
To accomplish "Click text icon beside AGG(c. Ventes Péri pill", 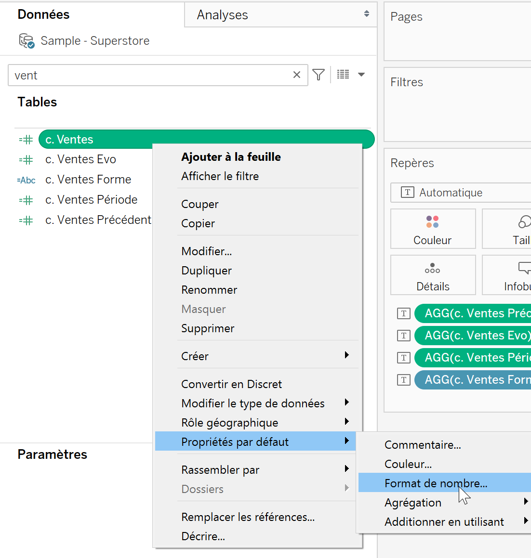I will [403, 358].
